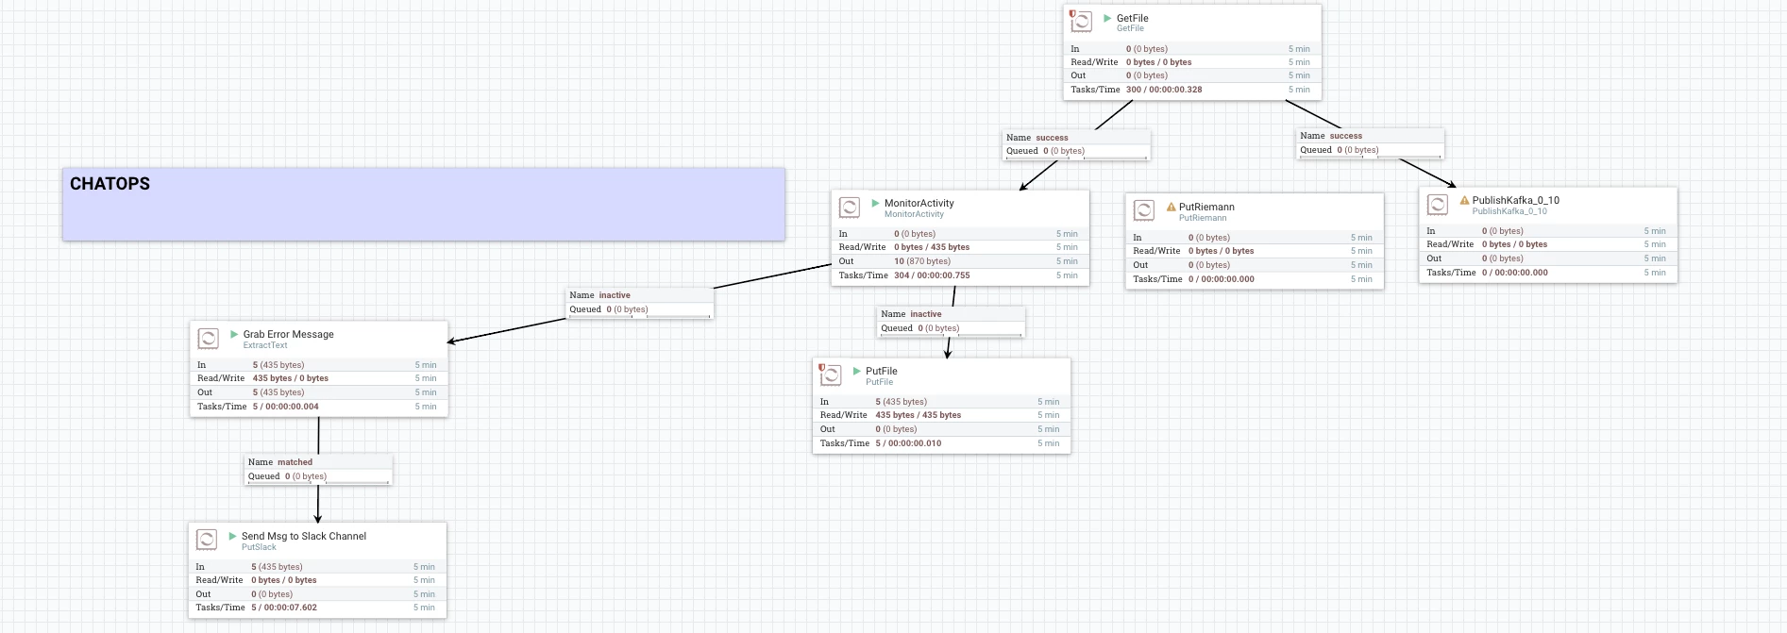Select the CHATOPS label box
This screenshot has height=633, width=1787.
click(424, 204)
